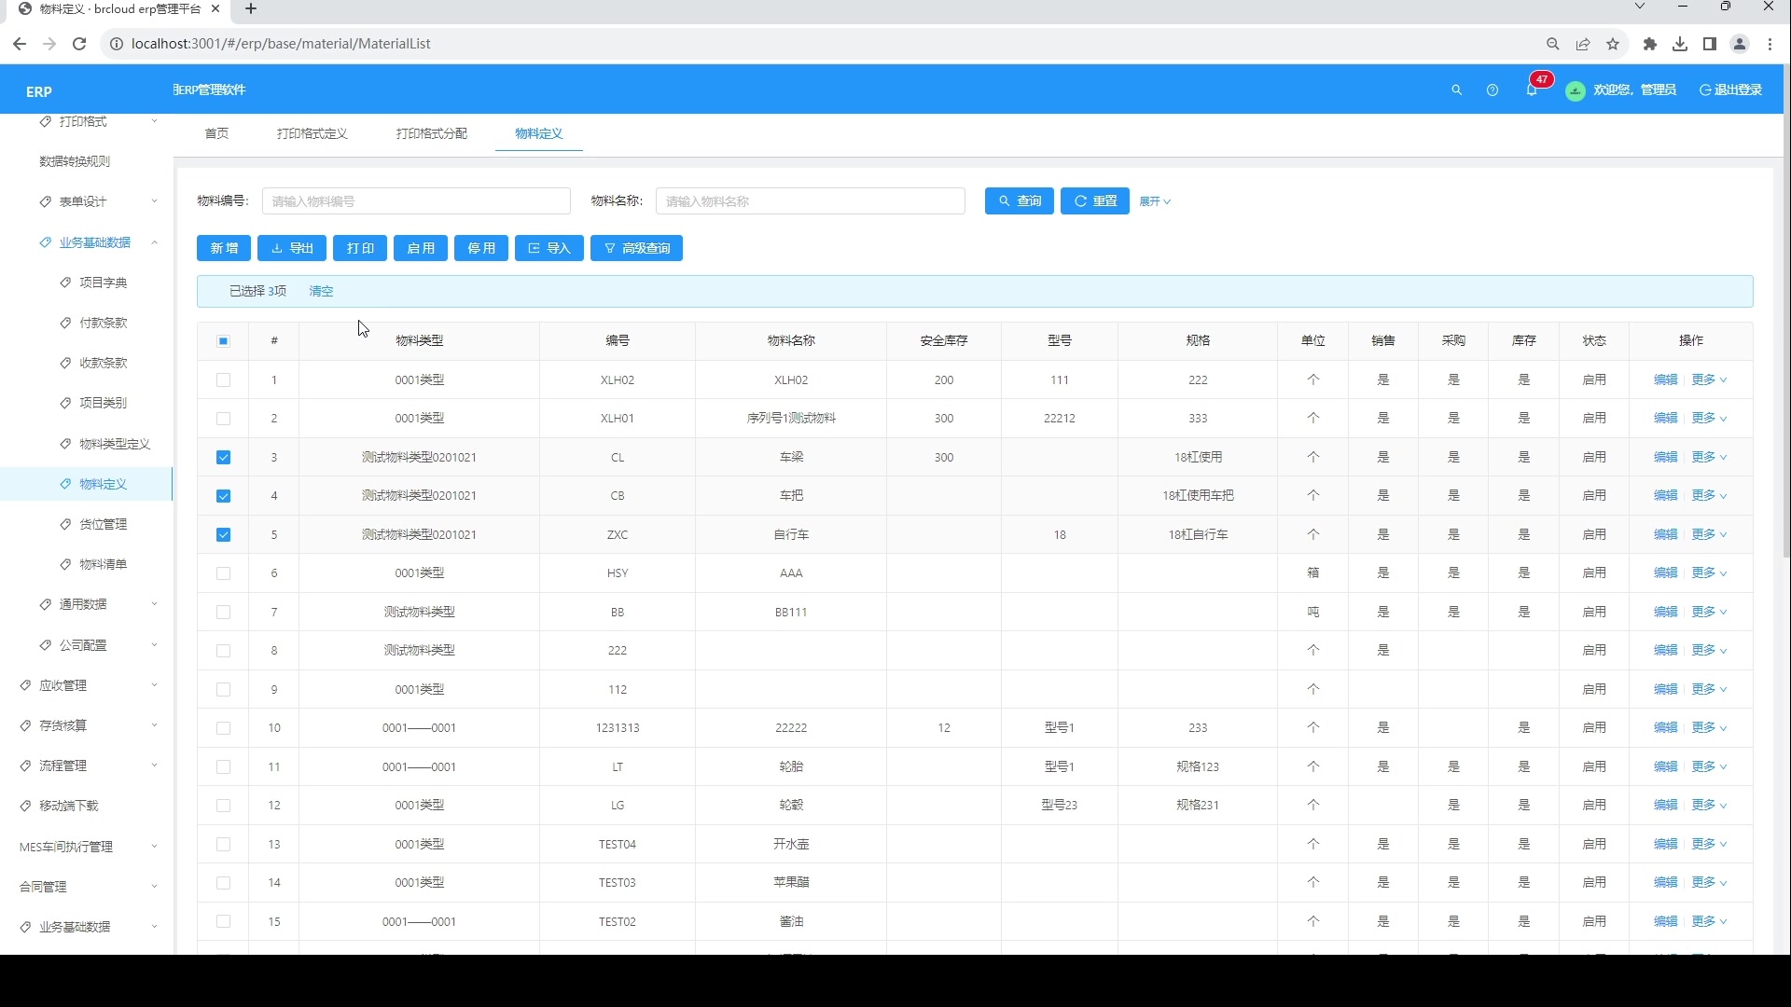
Task: Click the 物料名称 input field
Action: click(811, 201)
